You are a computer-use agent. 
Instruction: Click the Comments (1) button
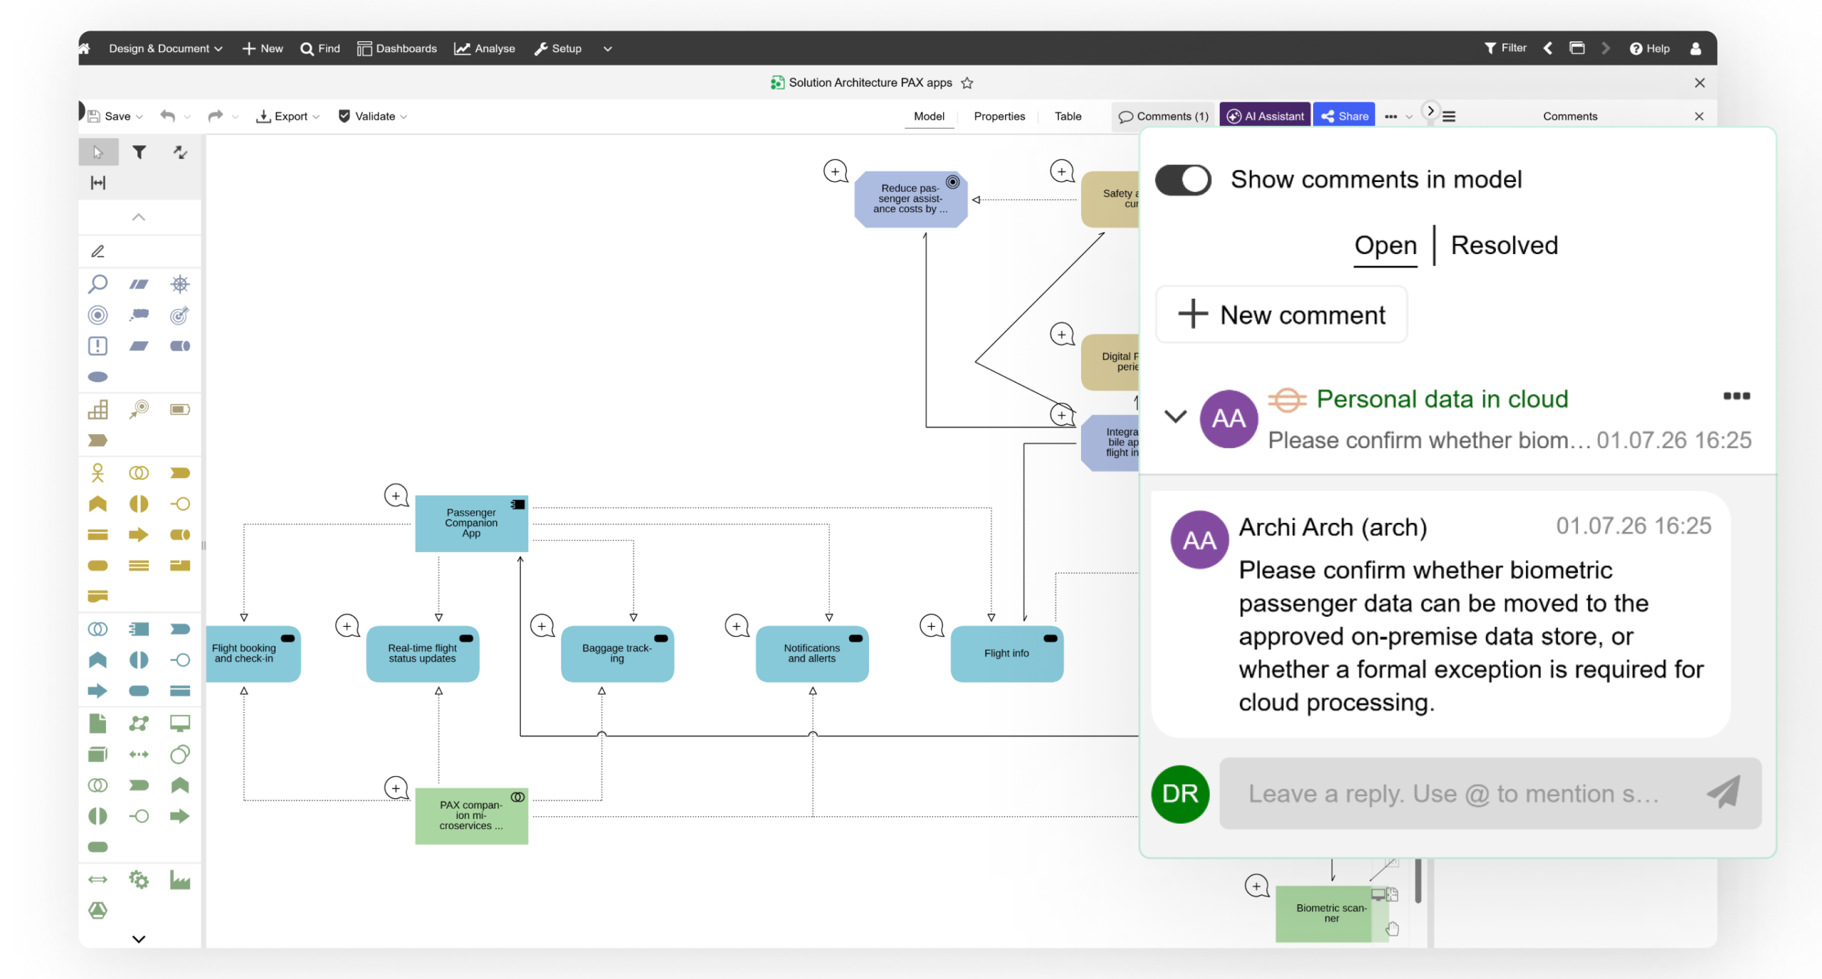click(x=1164, y=116)
